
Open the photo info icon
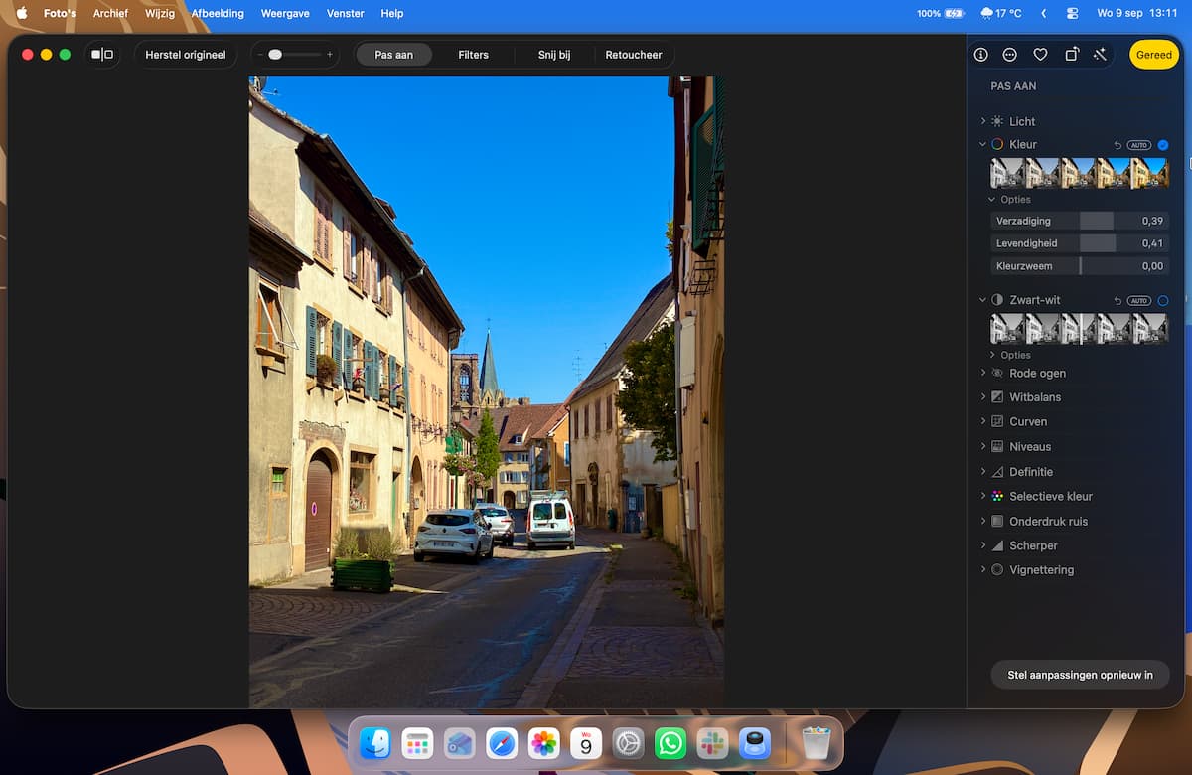pyautogui.click(x=981, y=55)
